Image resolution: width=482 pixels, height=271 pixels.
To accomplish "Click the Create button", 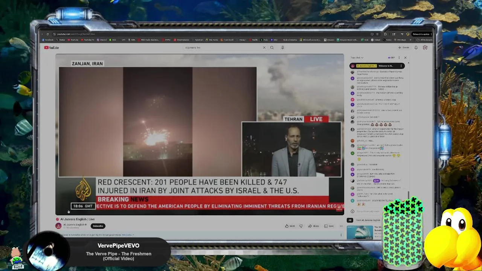I will click(x=404, y=47).
